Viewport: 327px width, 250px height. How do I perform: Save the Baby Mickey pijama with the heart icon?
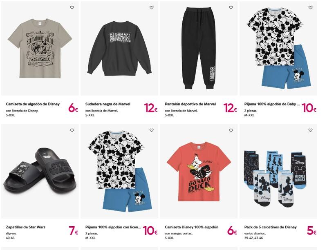(x=310, y=7)
